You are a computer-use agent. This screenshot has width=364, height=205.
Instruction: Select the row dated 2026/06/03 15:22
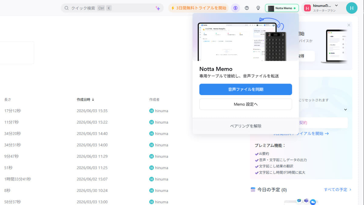[92, 122]
